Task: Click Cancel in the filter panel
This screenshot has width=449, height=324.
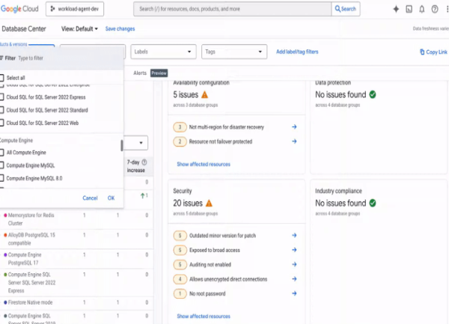Action: click(90, 198)
